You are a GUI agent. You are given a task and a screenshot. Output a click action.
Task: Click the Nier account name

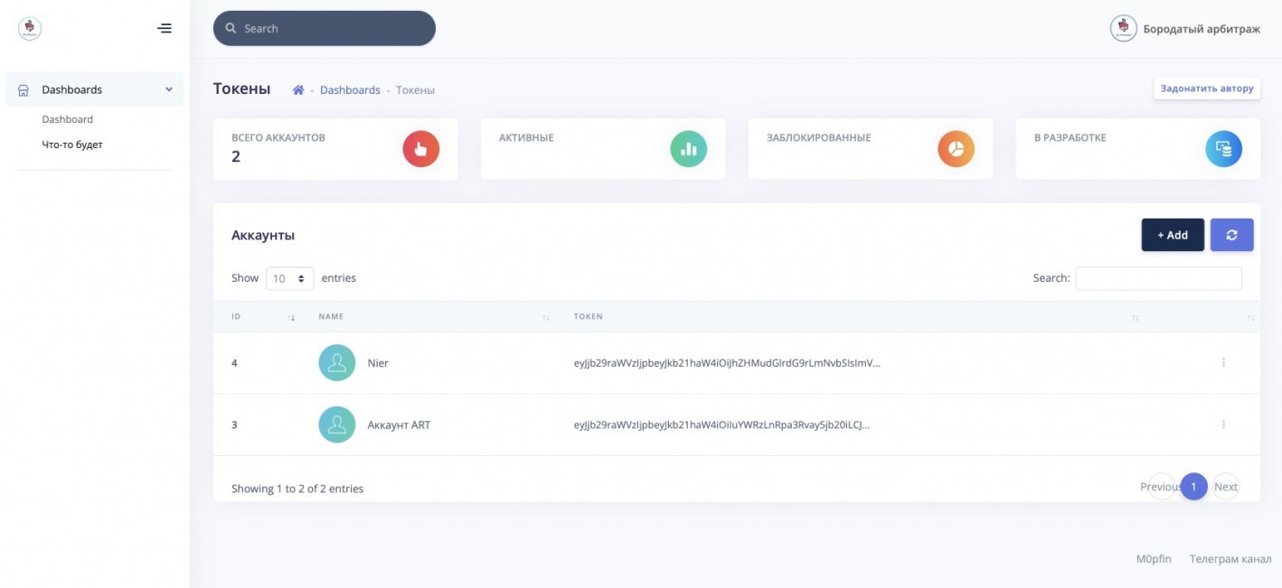[x=378, y=363]
